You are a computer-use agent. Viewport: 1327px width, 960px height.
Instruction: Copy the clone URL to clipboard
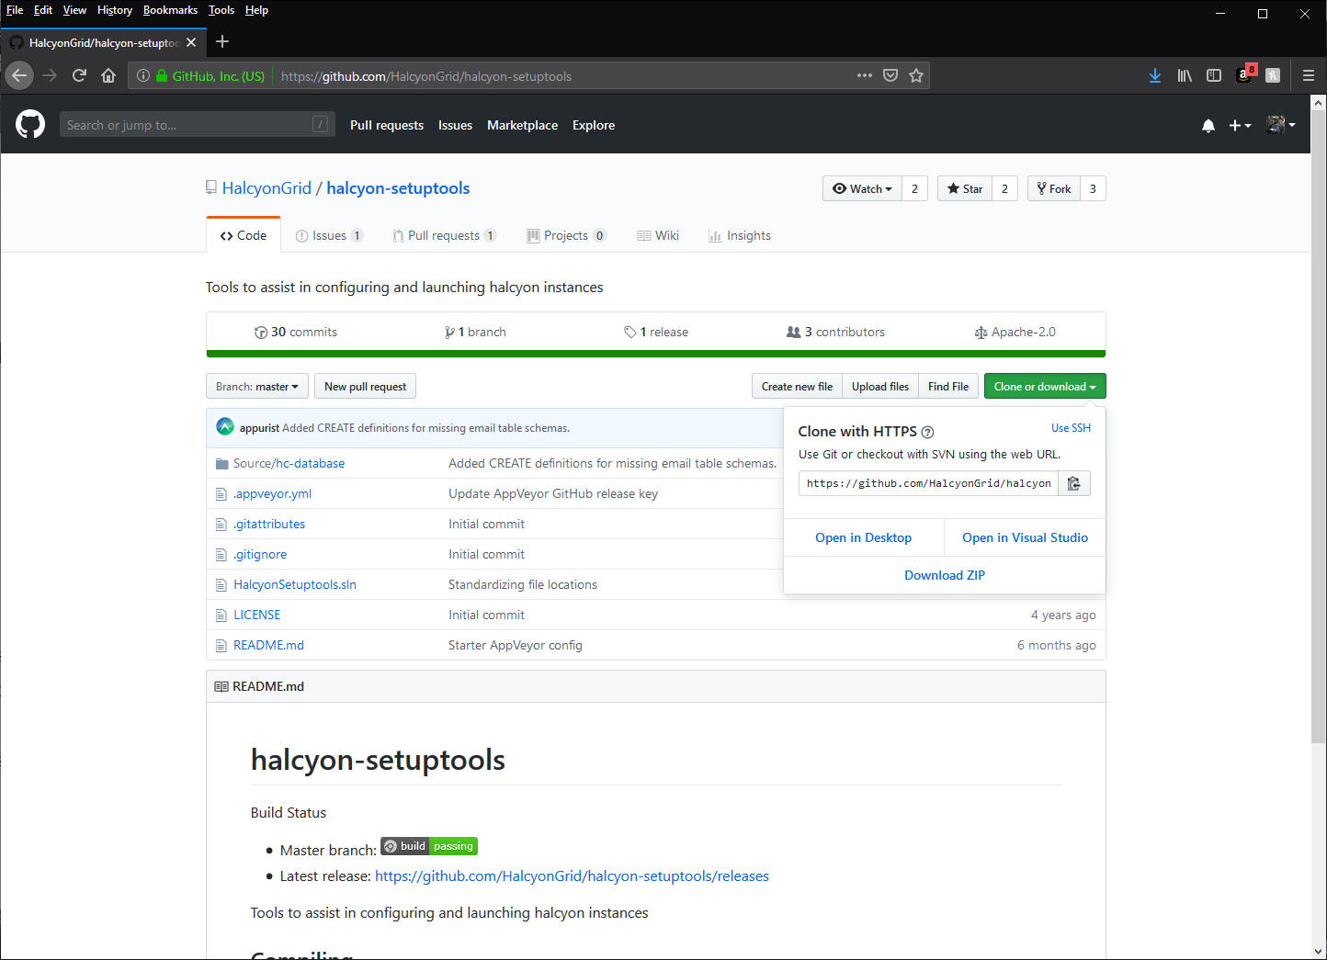coord(1073,483)
